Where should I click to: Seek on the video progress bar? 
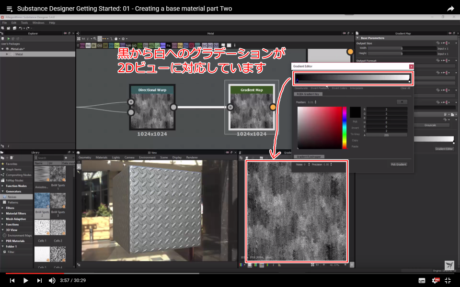230,274
